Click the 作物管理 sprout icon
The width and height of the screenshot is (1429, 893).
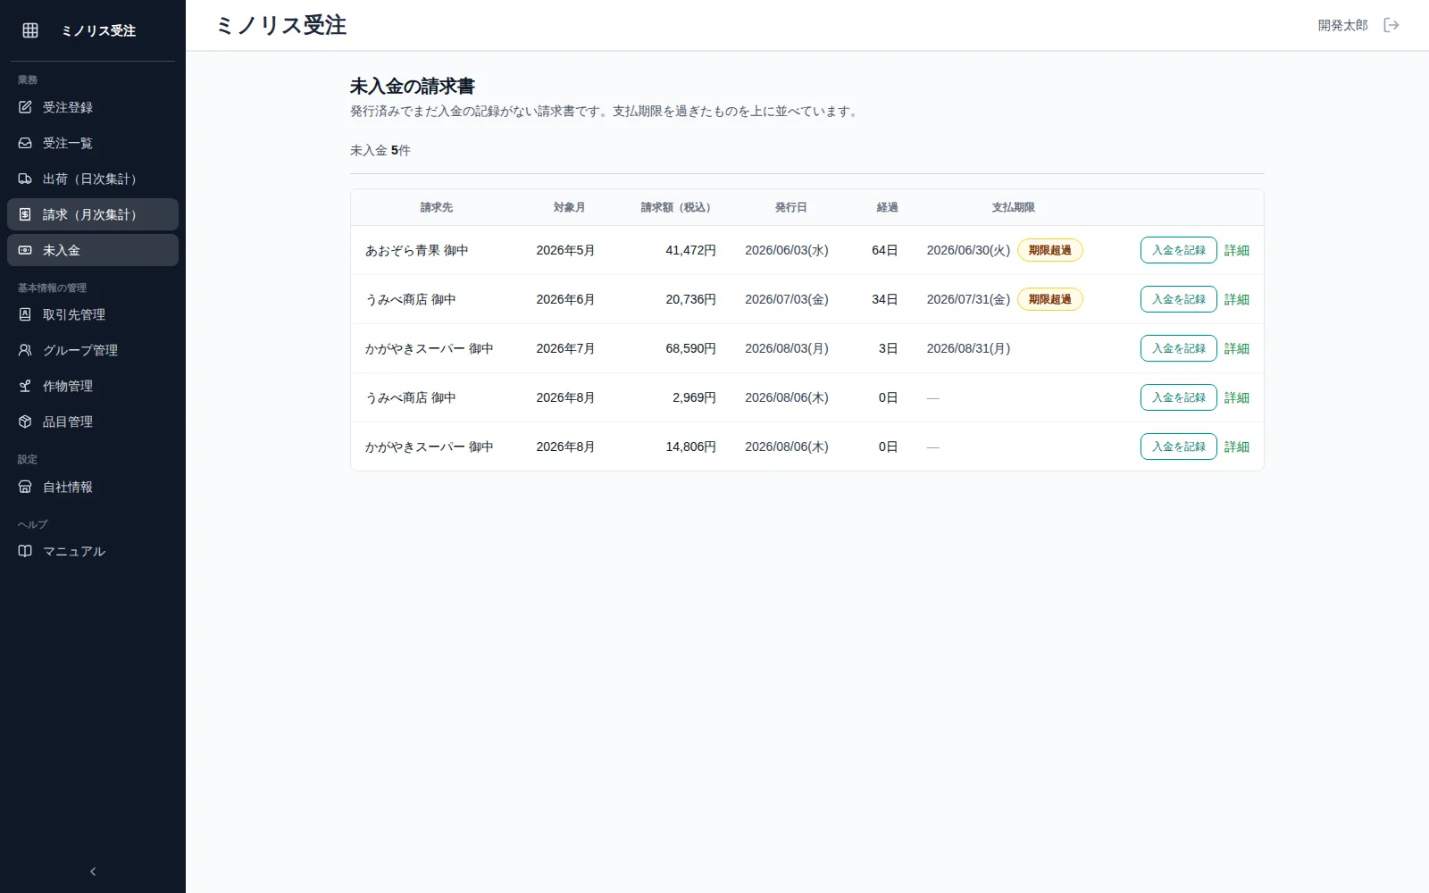click(25, 386)
